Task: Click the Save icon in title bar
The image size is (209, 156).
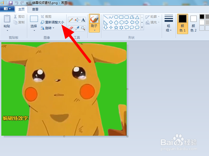Action: click(x=10, y=3)
